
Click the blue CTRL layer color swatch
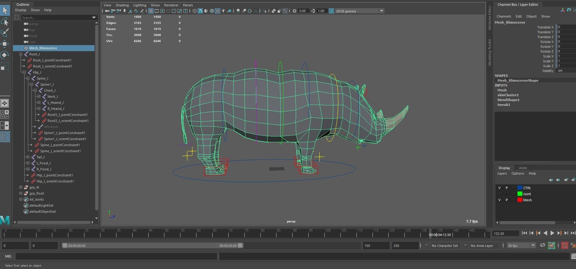click(x=520, y=188)
